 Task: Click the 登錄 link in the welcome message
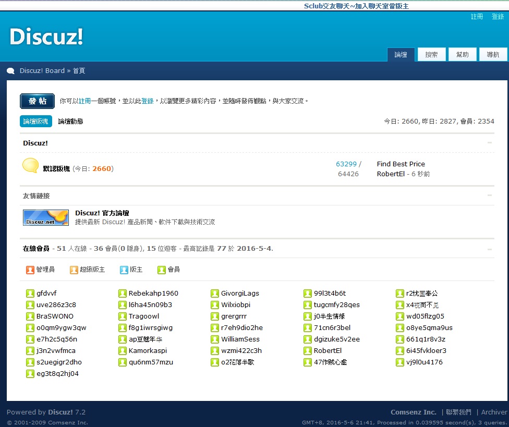148,101
